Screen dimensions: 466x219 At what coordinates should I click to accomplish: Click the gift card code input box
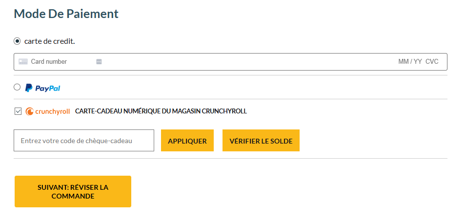pos(84,141)
